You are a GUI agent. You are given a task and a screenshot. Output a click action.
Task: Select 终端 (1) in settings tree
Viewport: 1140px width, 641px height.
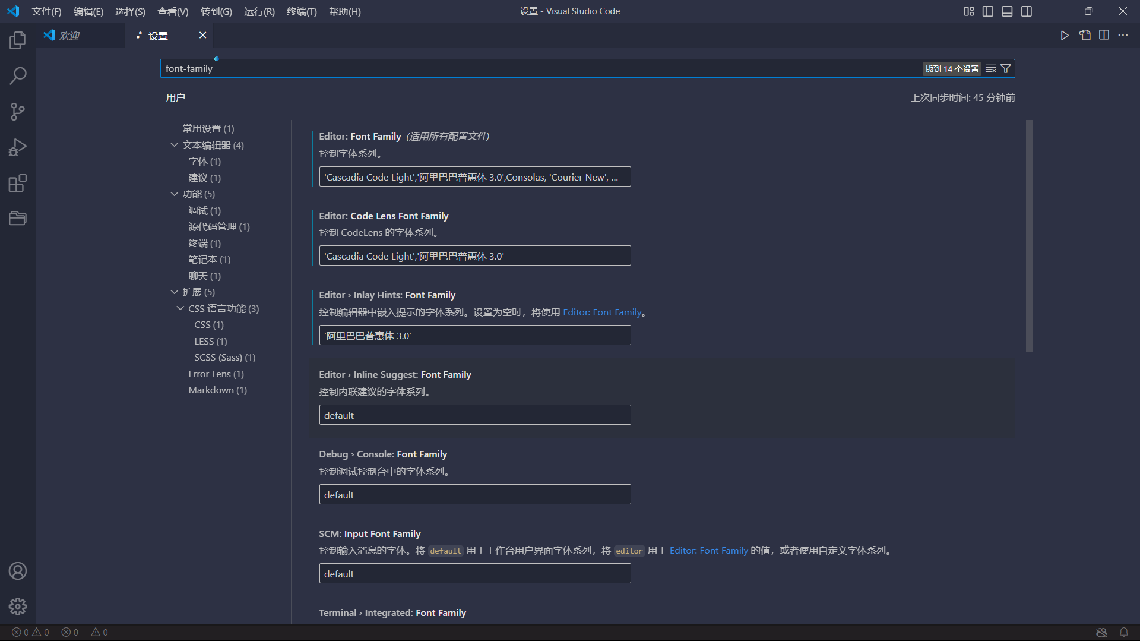click(x=205, y=244)
